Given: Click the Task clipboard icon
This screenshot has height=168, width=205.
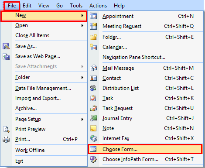Looking at the screenshot, I should pyautogui.click(x=93, y=98).
